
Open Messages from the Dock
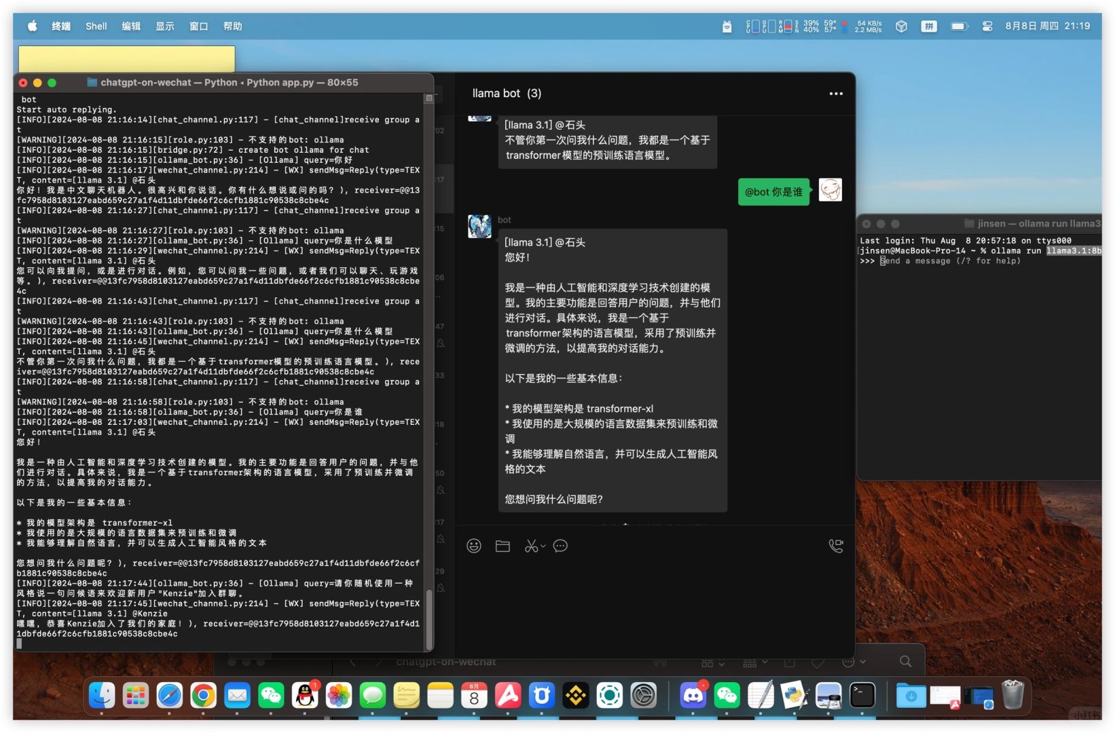373,695
